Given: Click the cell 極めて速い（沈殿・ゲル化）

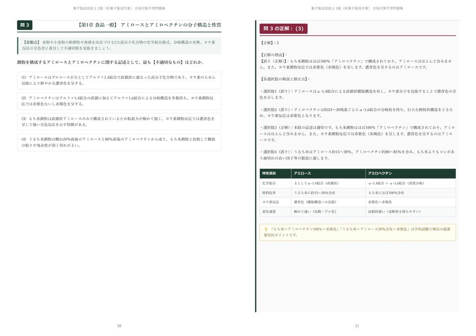Looking at the screenshot, I should click(x=328, y=212).
